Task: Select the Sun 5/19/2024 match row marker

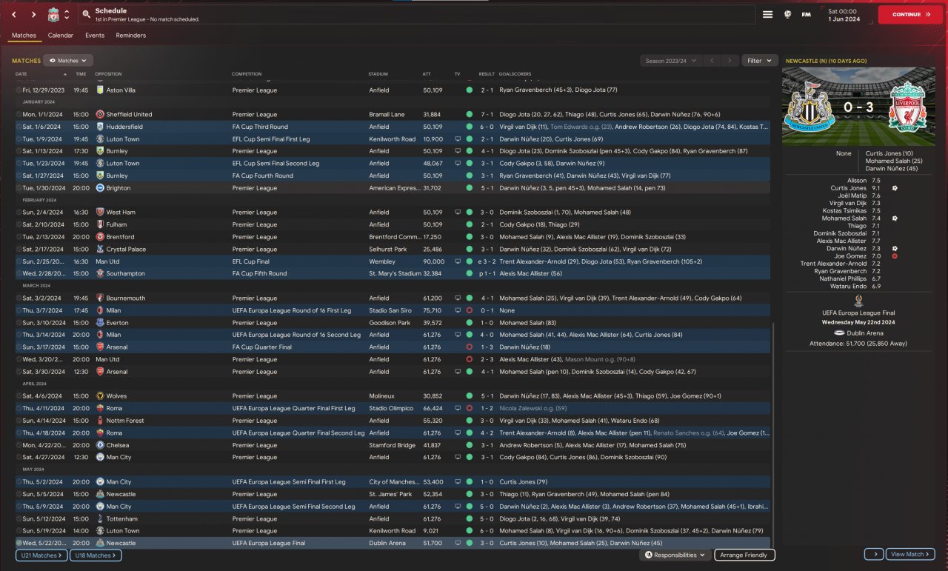Action: pos(19,531)
